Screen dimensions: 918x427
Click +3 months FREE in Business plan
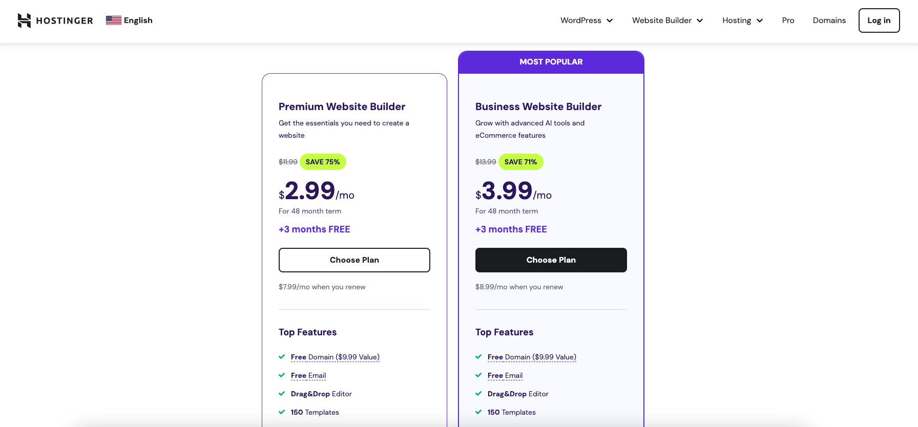pyautogui.click(x=511, y=229)
